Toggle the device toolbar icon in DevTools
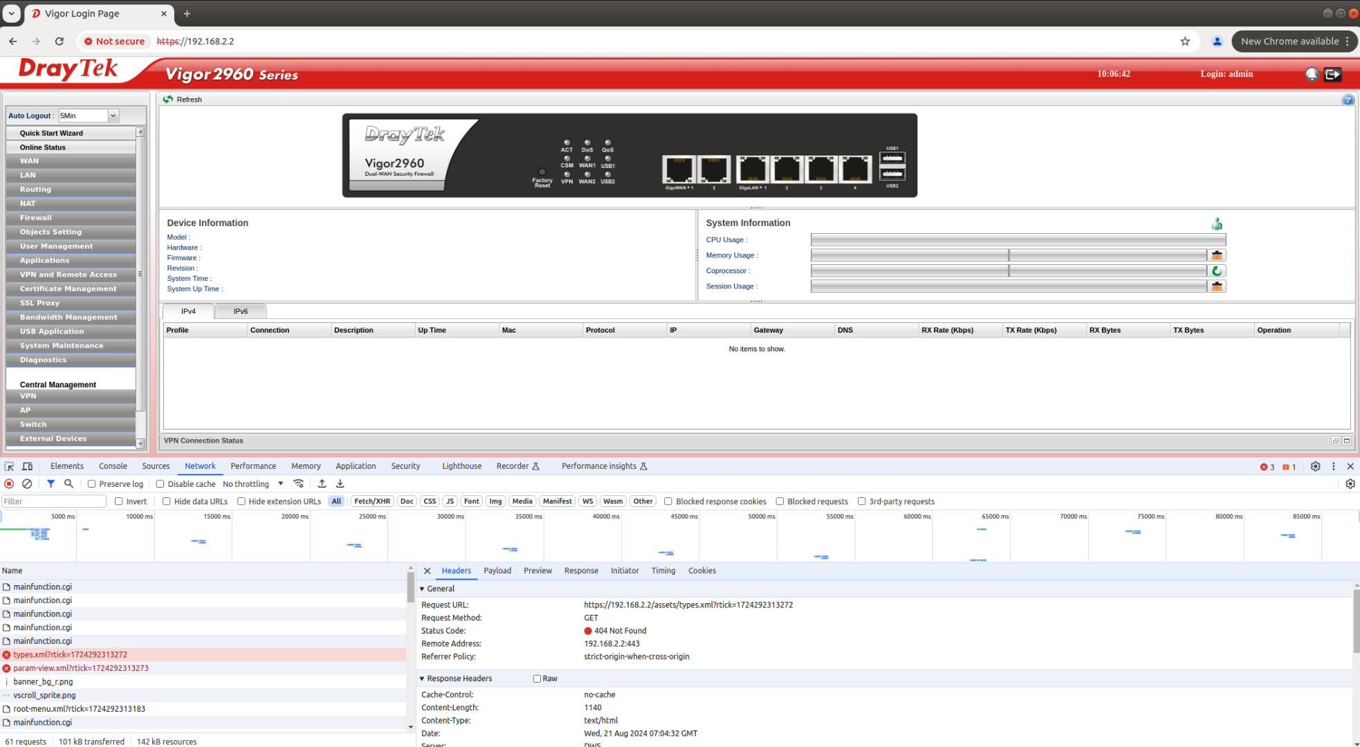This screenshot has height=747, width=1360. coord(28,466)
